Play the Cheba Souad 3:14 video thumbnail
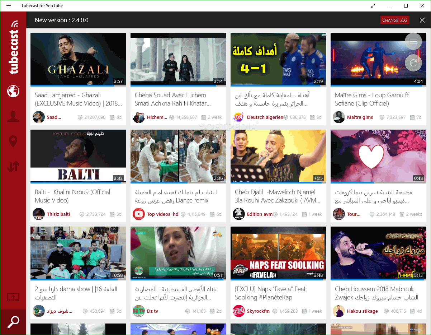Image resolution: width=431 pixels, height=335 pixels. coord(178,59)
